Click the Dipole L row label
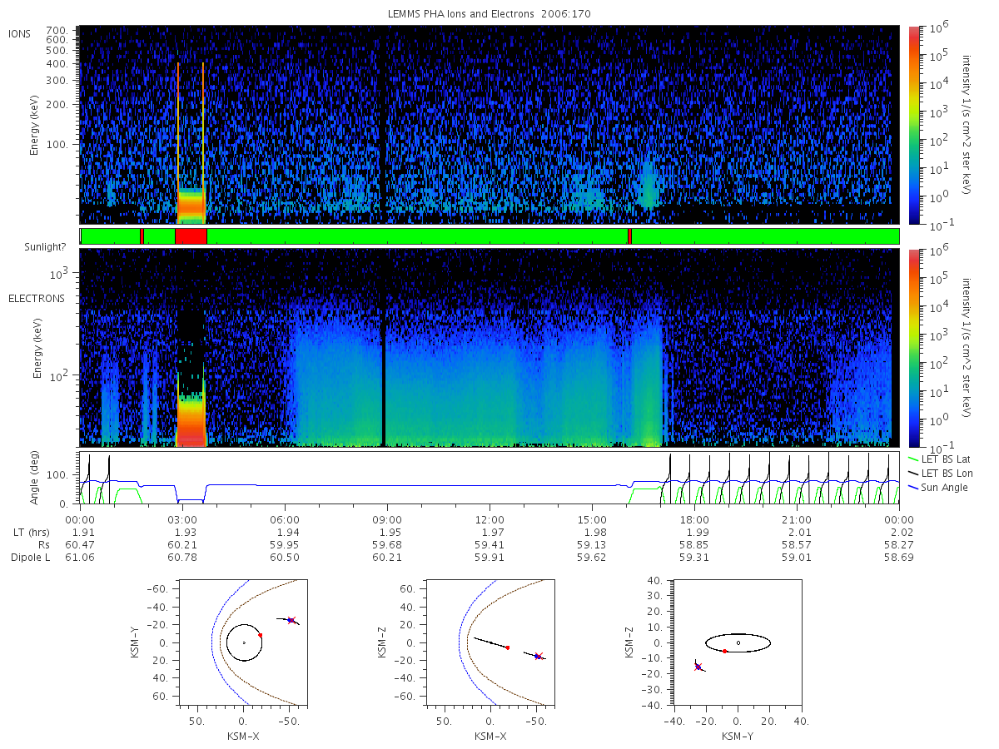 coord(30,558)
